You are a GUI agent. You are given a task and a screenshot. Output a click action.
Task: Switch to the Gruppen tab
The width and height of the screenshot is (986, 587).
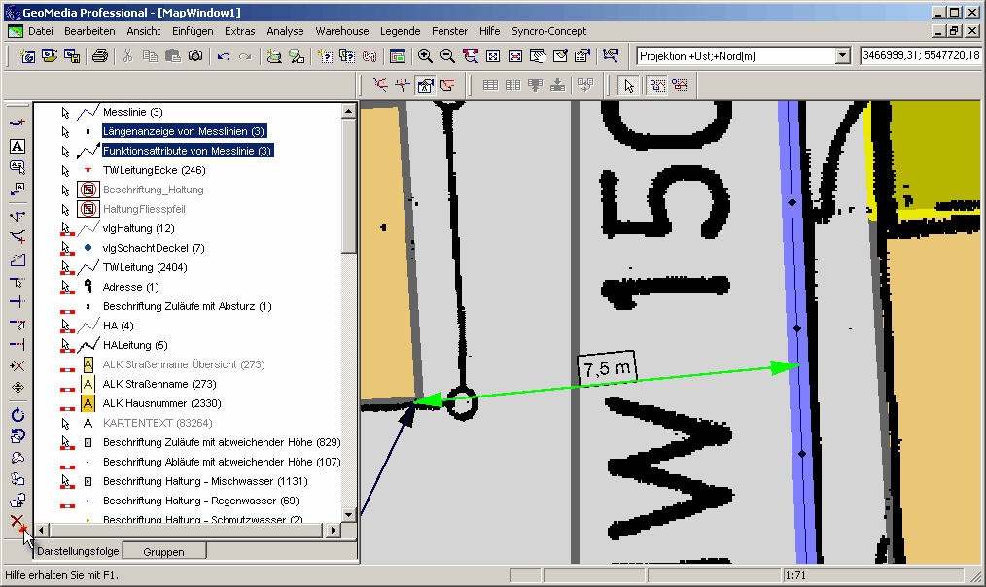click(x=163, y=551)
